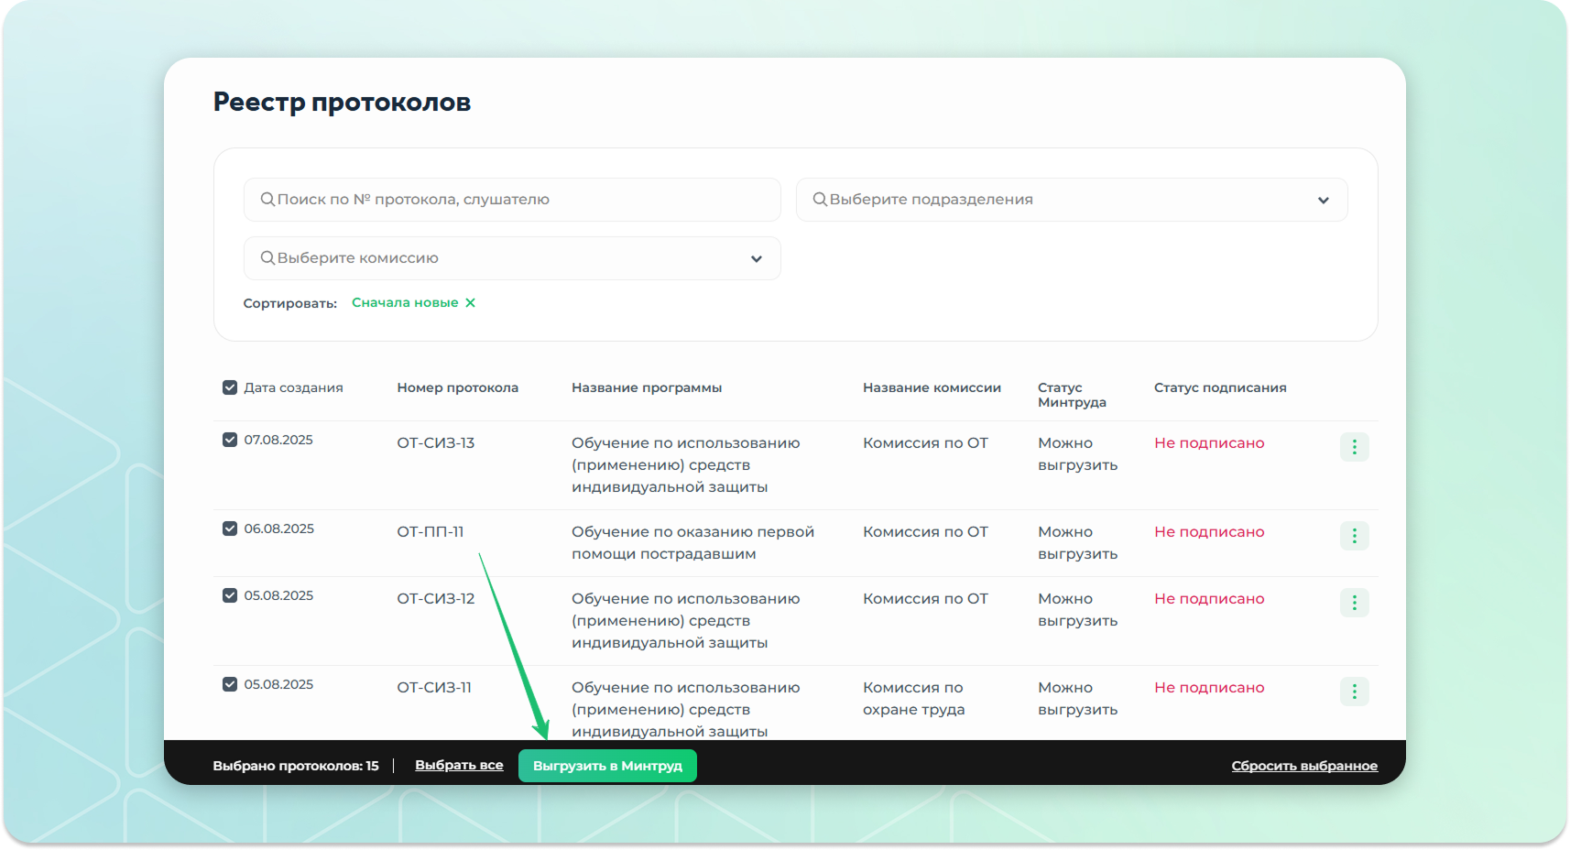
Task: Uncheck the row dated 06.08.2025
Action: pos(230,529)
